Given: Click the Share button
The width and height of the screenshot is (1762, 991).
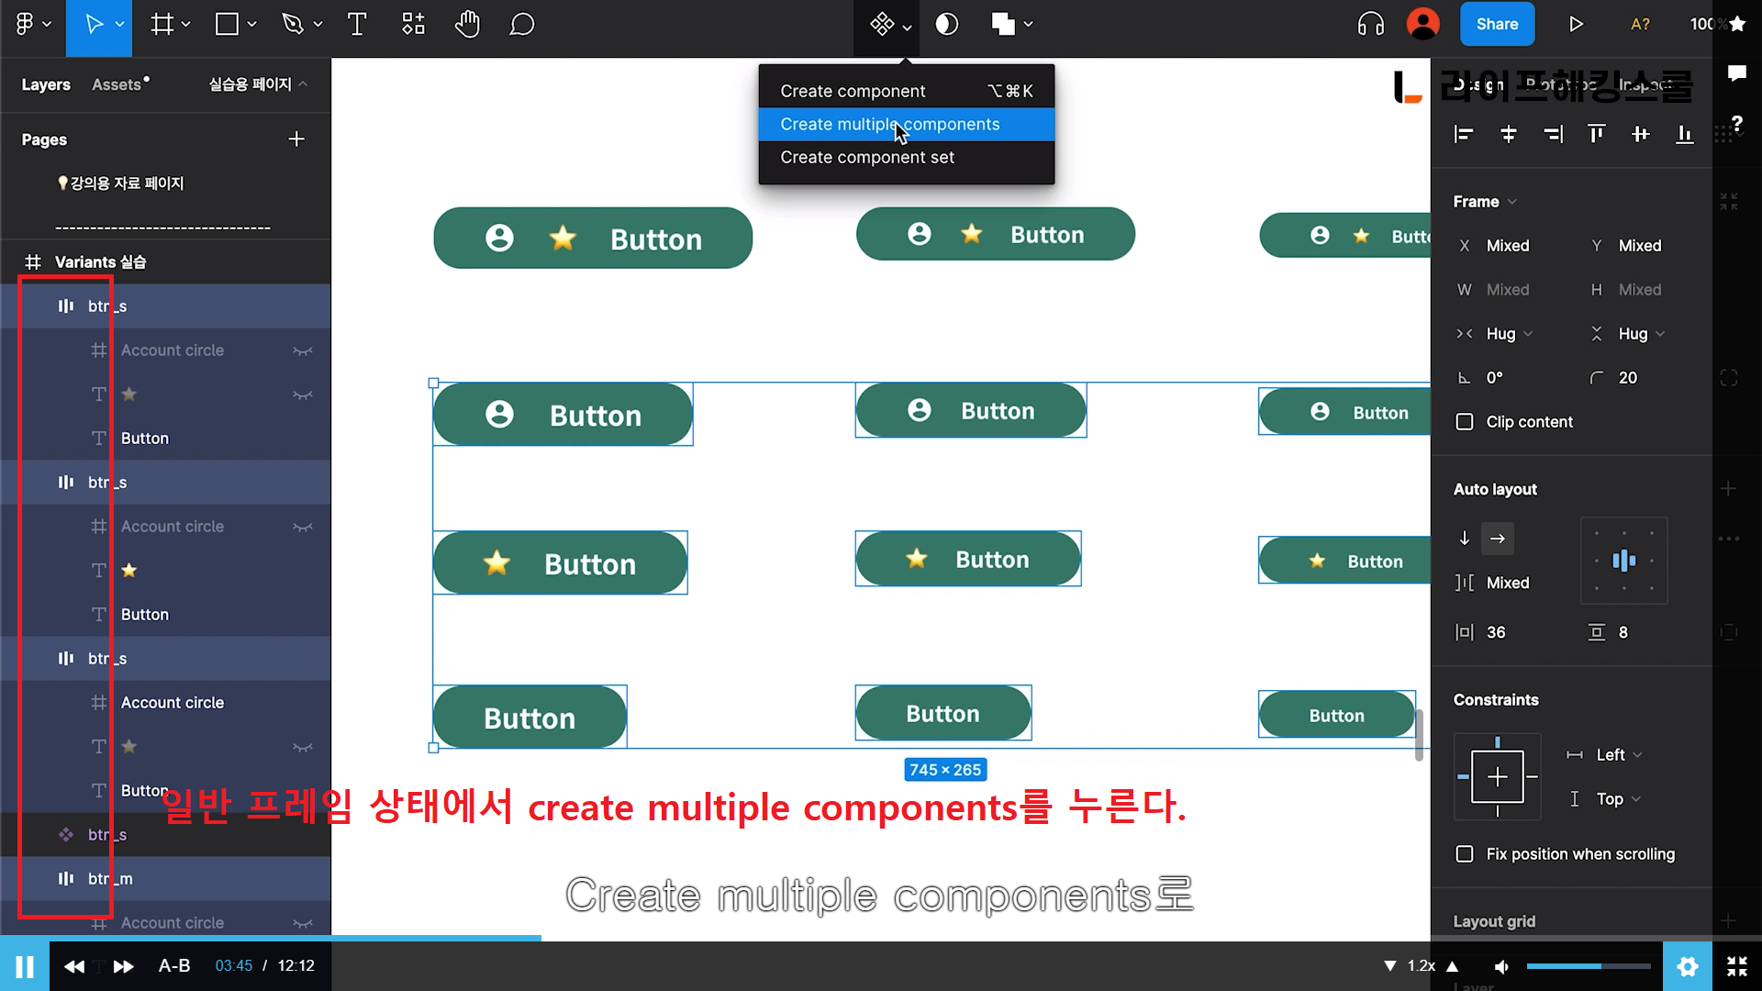Looking at the screenshot, I should tap(1497, 25).
